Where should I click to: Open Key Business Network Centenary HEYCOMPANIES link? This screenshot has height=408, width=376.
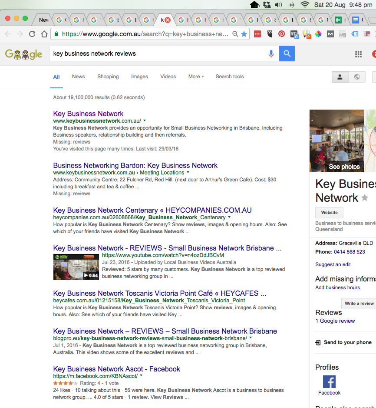tap(152, 210)
